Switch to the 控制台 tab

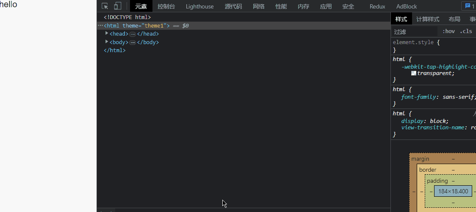(166, 6)
